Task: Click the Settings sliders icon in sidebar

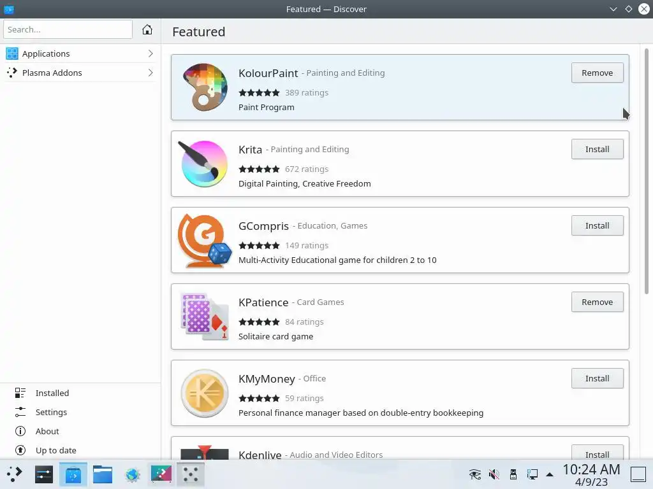Action: (x=20, y=412)
